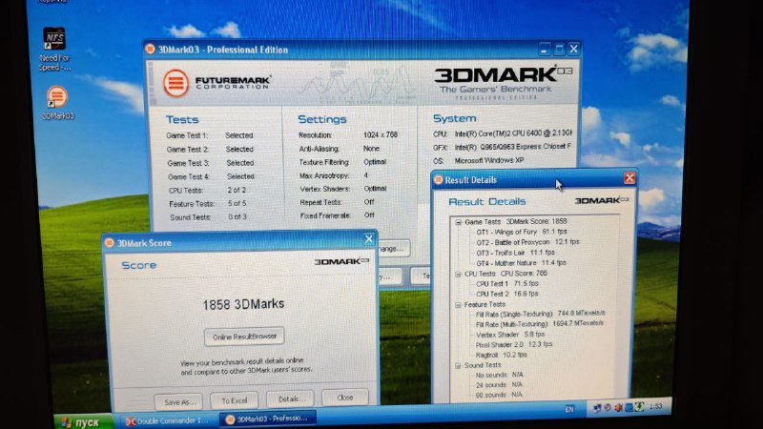Image resolution: width=763 pixels, height=429 pixels.
Task: Click the red speaker tray icon
Action: pos(618,408)
